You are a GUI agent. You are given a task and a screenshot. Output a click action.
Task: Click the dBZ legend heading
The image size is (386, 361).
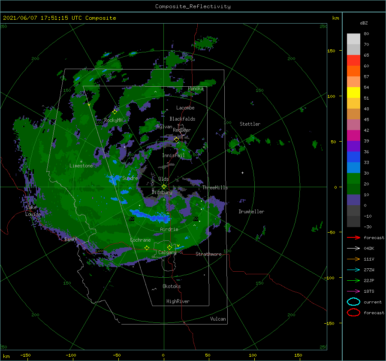(364, 23)
